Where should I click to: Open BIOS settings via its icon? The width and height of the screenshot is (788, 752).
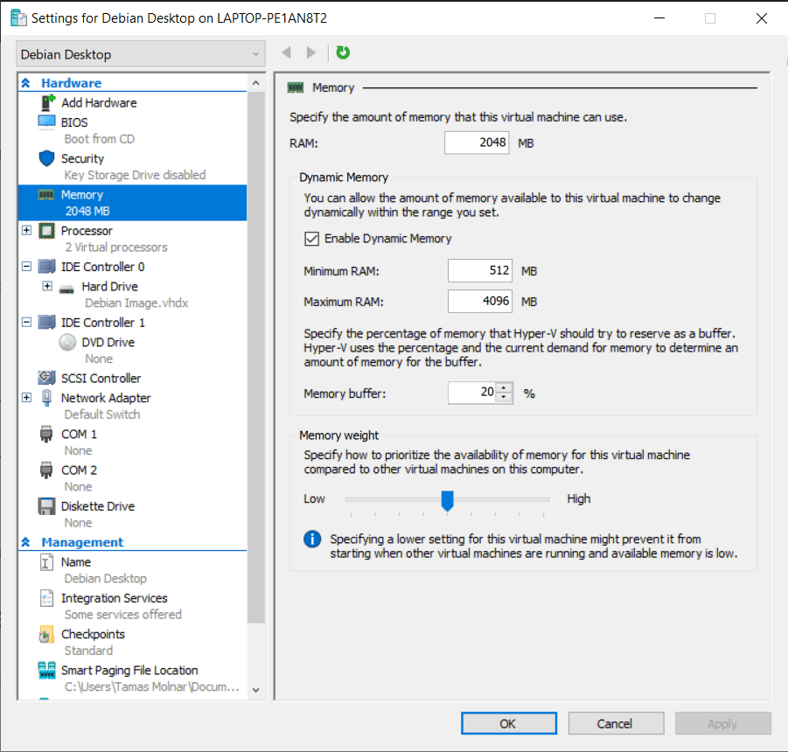[47, 122]
